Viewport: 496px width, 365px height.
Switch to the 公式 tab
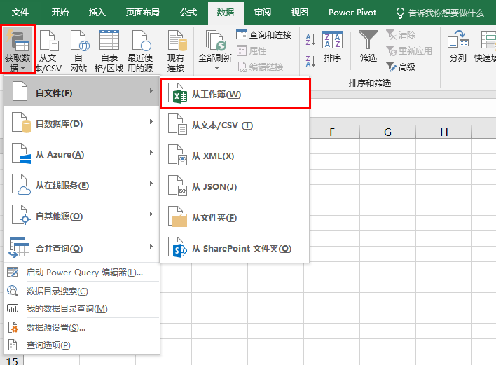tap(188, 13)
